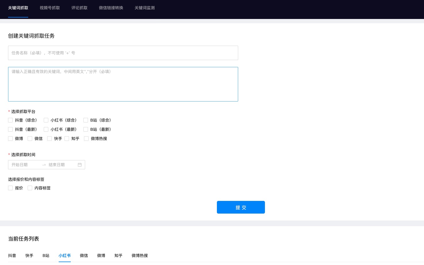Click the 选择抓取时间 label

pos(23,155)
